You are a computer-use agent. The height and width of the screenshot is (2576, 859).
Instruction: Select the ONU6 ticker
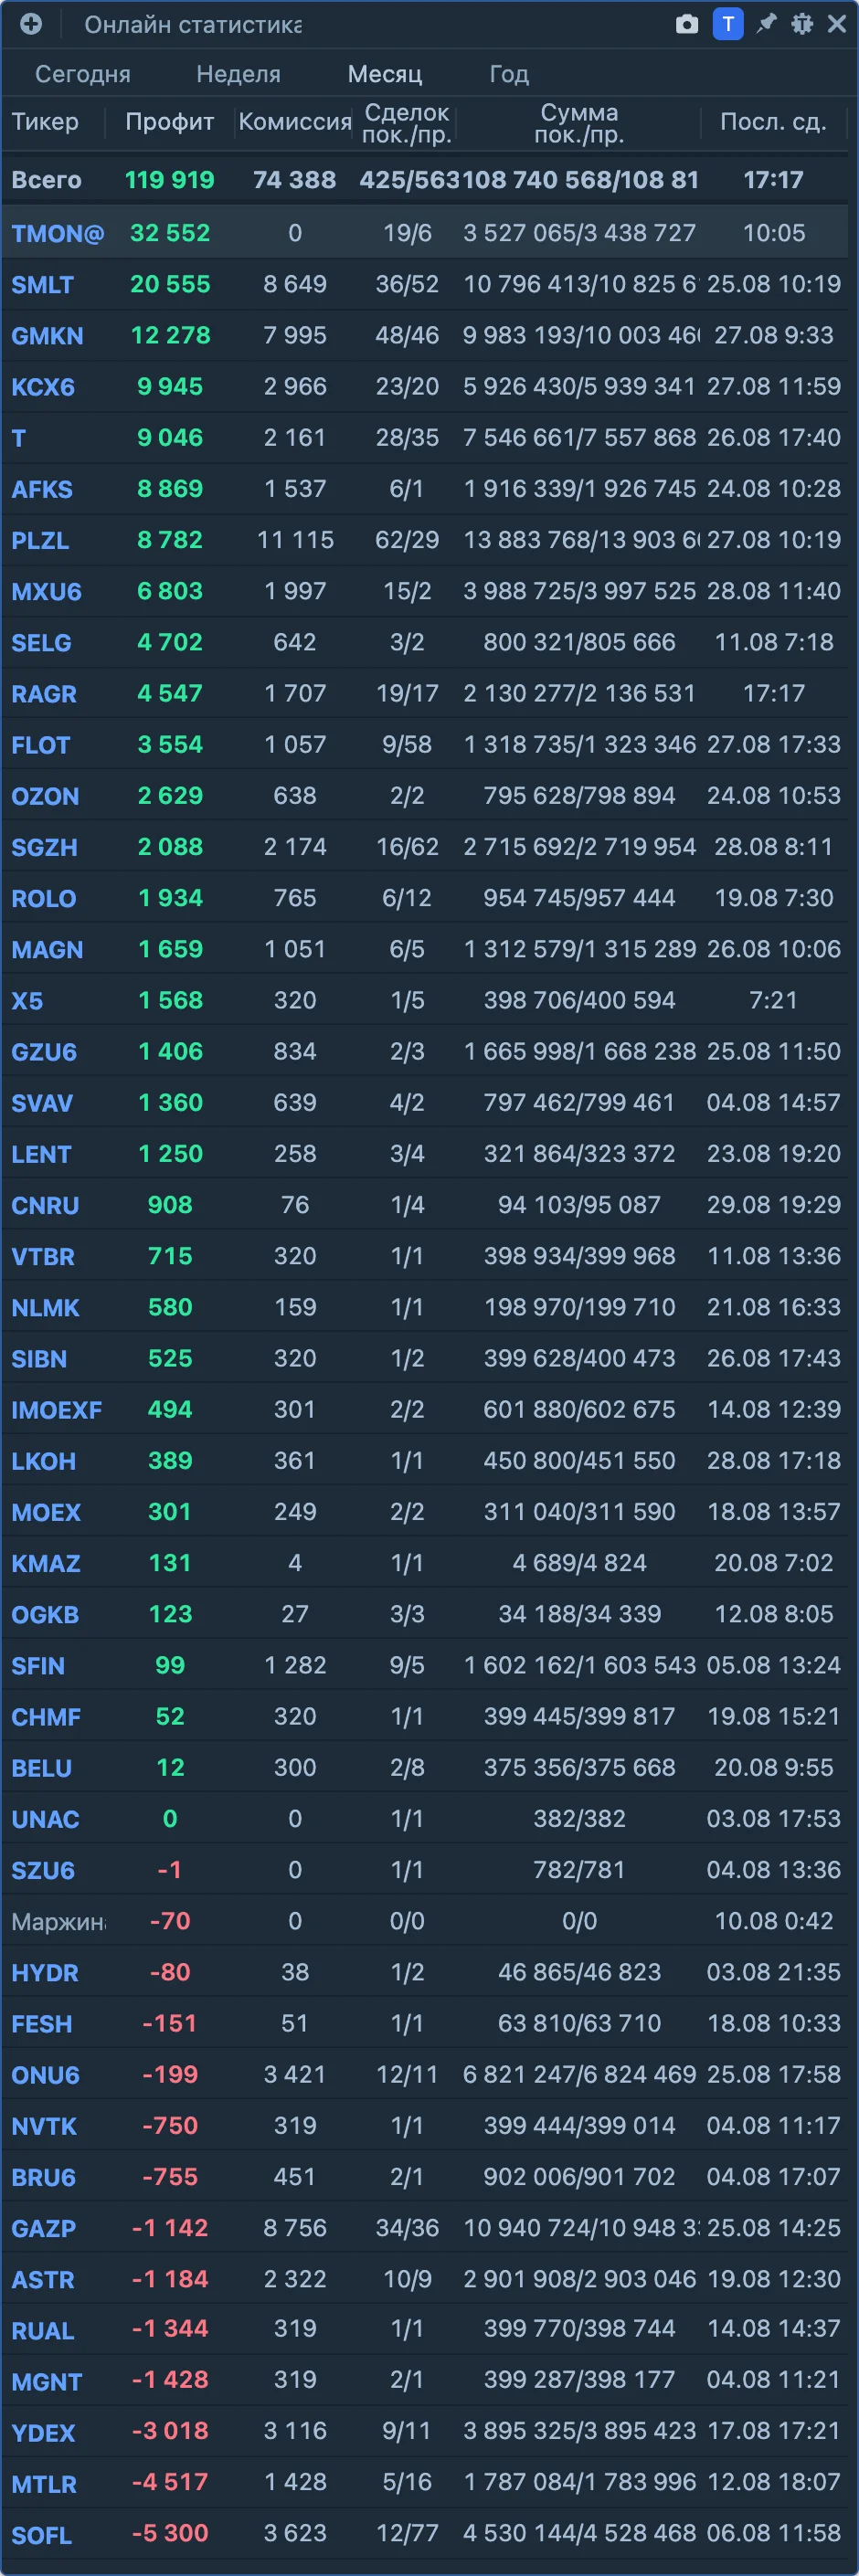pos(45,2076)
